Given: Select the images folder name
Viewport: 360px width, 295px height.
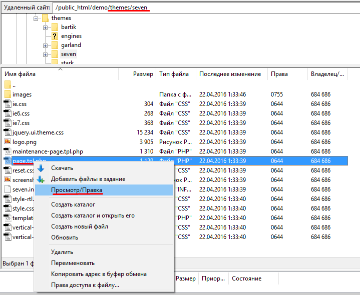Looking at the screenshot, I should (22, 94).
